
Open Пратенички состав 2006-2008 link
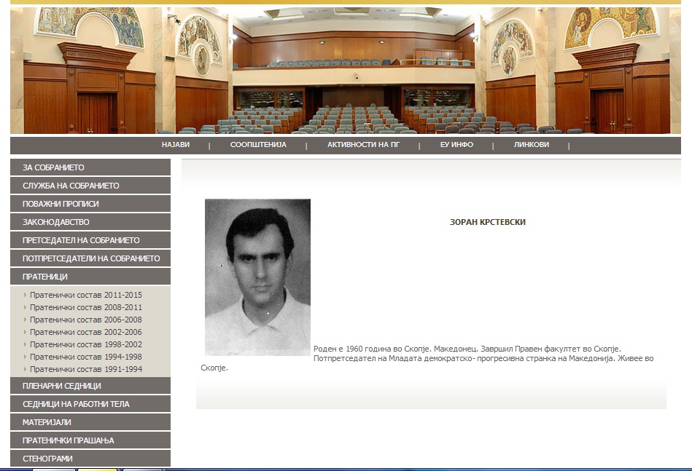point(85,320)
